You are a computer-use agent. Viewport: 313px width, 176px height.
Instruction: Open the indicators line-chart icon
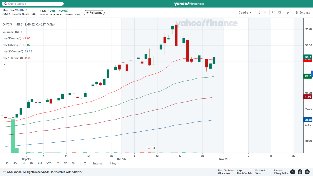coord(273,12)
